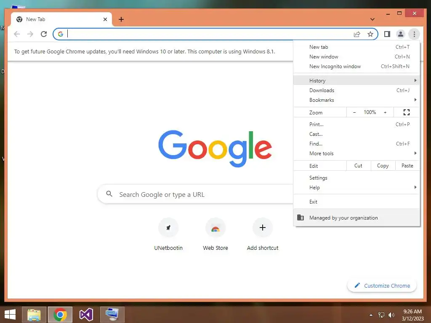Viewport: 431px width, 323px height.
Task: Open File Explorer from the taskbar
Action: 34,315
